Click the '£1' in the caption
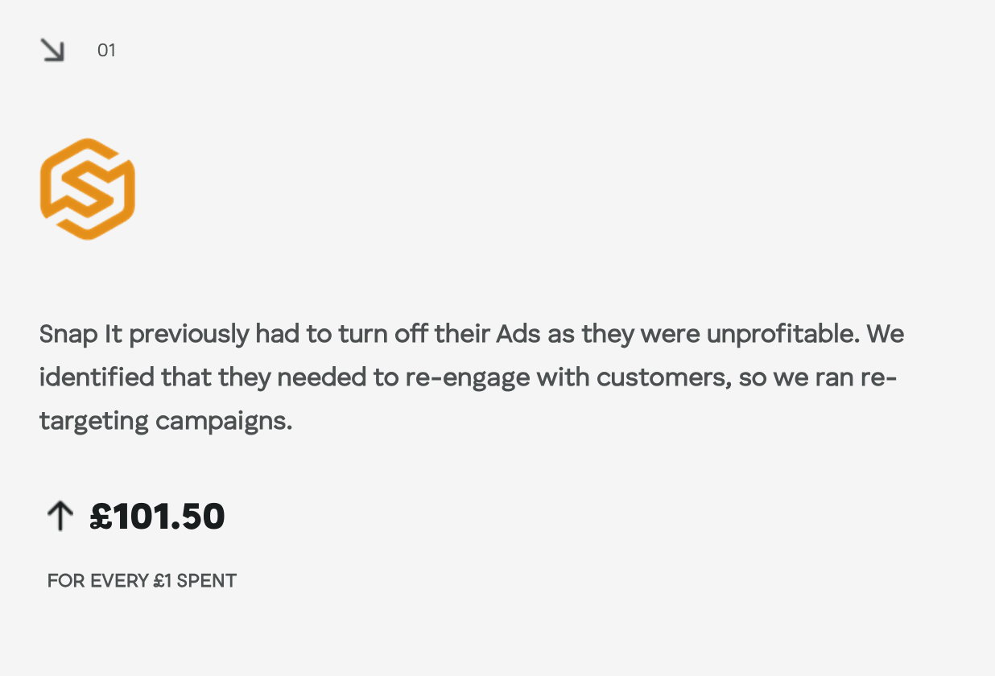 point(162,580)
